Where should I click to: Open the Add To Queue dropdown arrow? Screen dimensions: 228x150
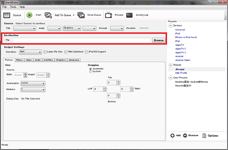pyautogui.click(x=73, y=15)
